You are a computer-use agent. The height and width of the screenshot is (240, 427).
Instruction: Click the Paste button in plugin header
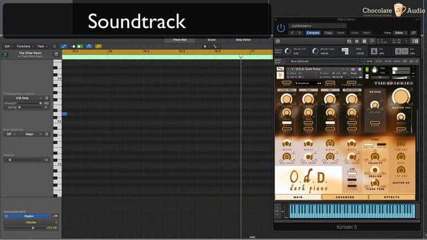(x=340, y=33)
